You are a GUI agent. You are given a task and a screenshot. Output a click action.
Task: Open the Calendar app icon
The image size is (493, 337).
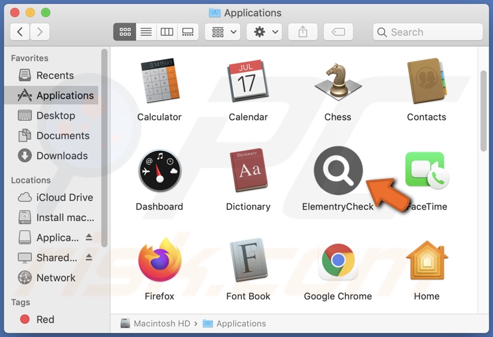pos(248,81)
